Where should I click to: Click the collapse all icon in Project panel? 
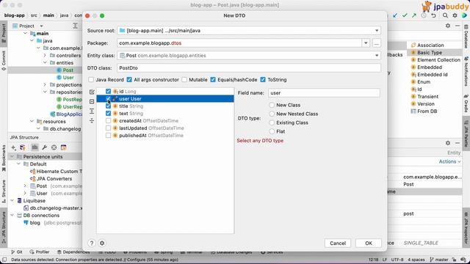coord(75,26)
